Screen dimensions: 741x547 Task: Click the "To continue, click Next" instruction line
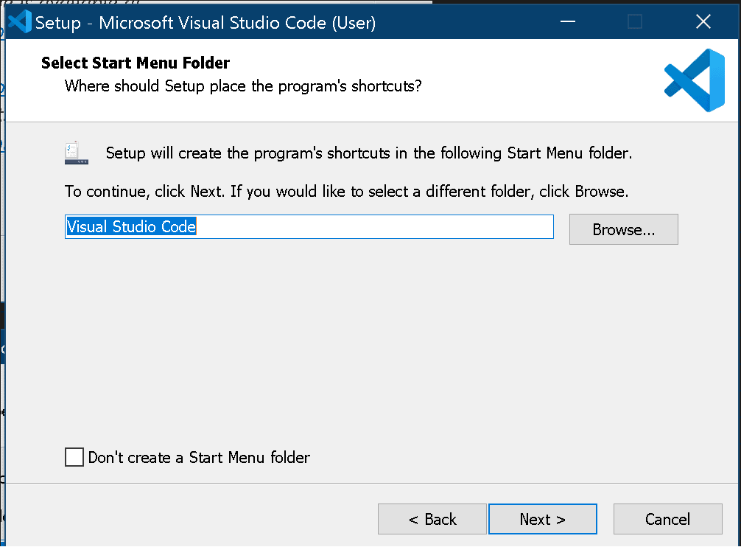346,192
